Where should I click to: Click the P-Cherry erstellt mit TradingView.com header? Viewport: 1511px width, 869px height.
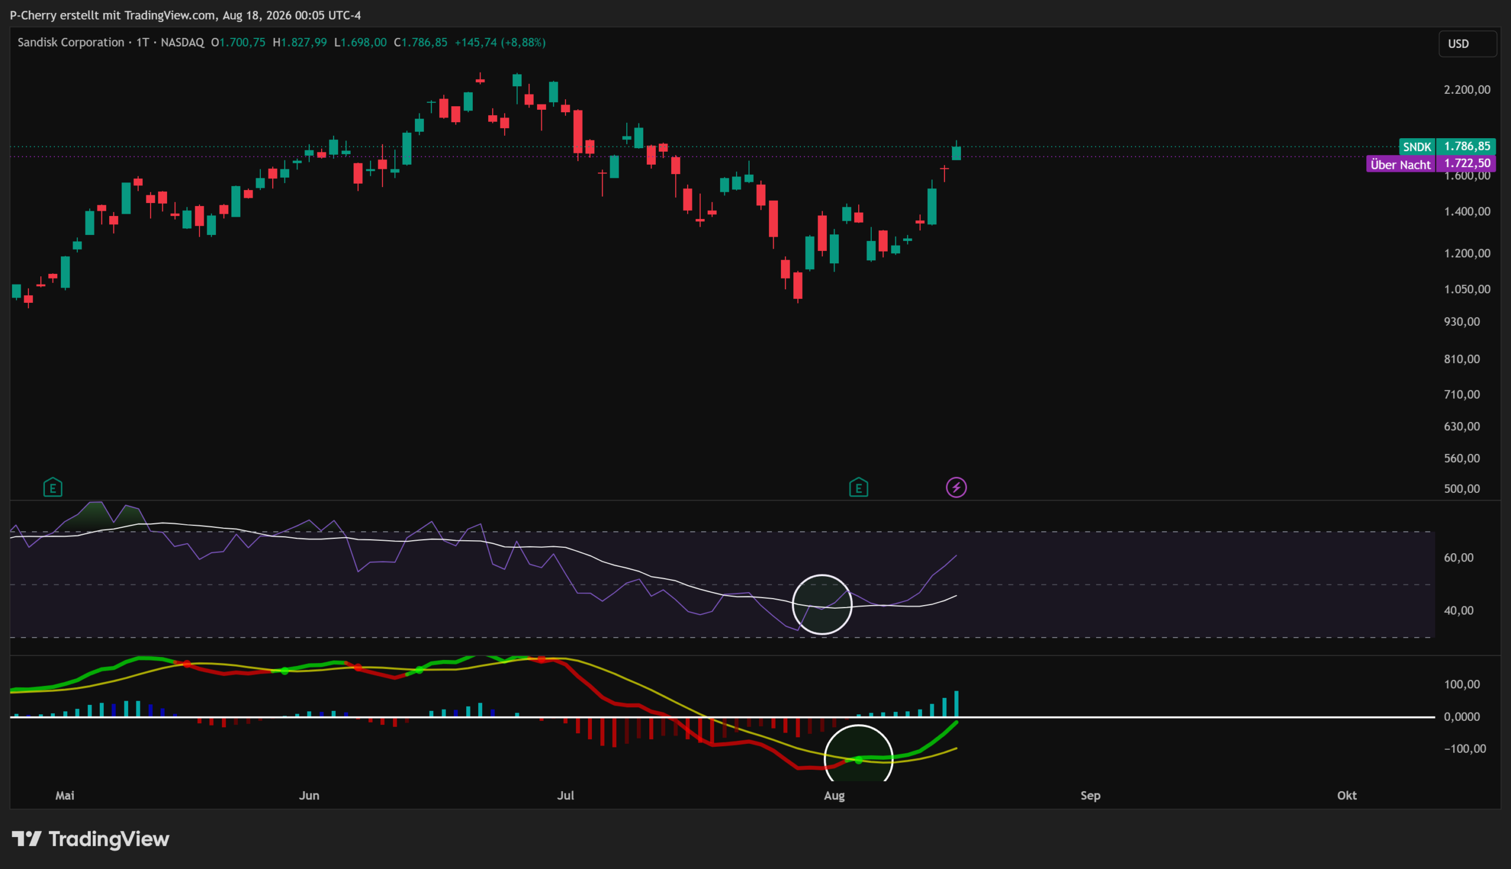pyautogui.click(x=185, y=15)
